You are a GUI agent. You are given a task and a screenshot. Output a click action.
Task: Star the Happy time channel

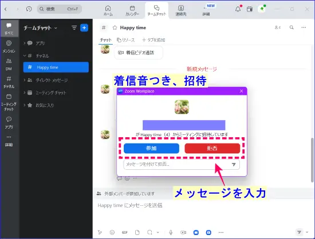(115, 27)
